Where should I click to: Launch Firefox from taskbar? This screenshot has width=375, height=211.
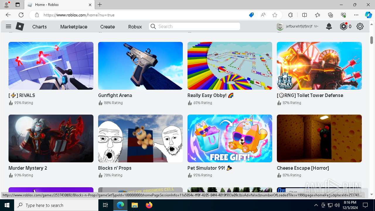pyautogui.click(x=149, y=205)
